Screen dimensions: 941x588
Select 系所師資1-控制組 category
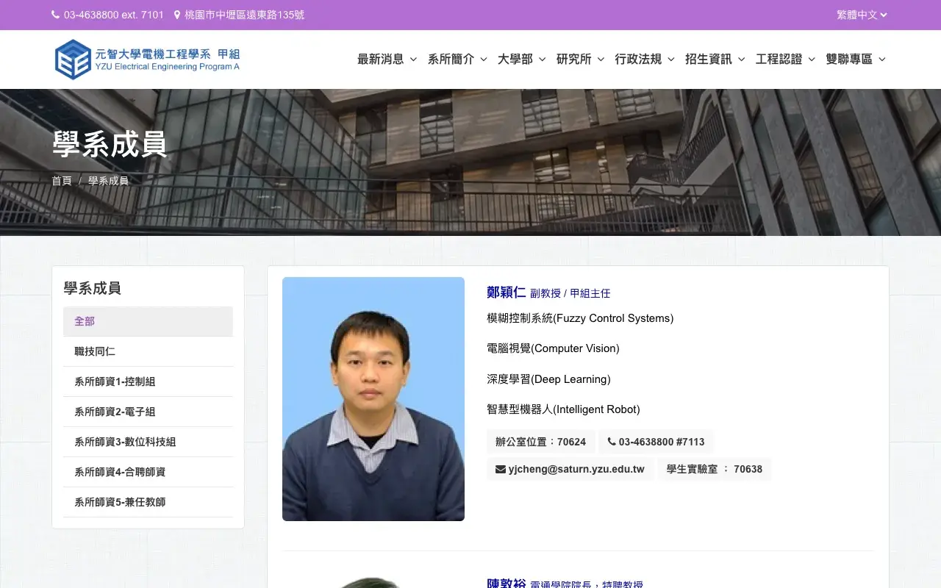tap(148, 381)
